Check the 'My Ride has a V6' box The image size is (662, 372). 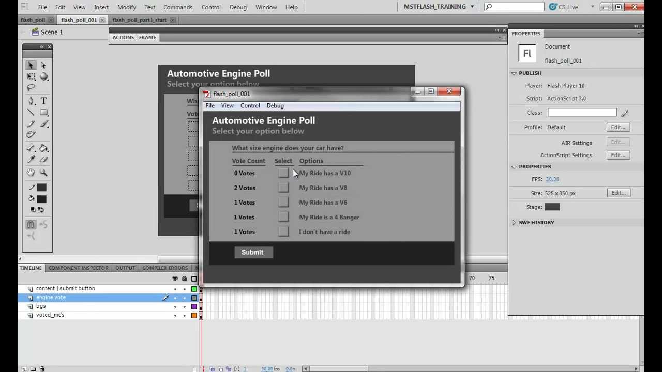coord(283,202)
